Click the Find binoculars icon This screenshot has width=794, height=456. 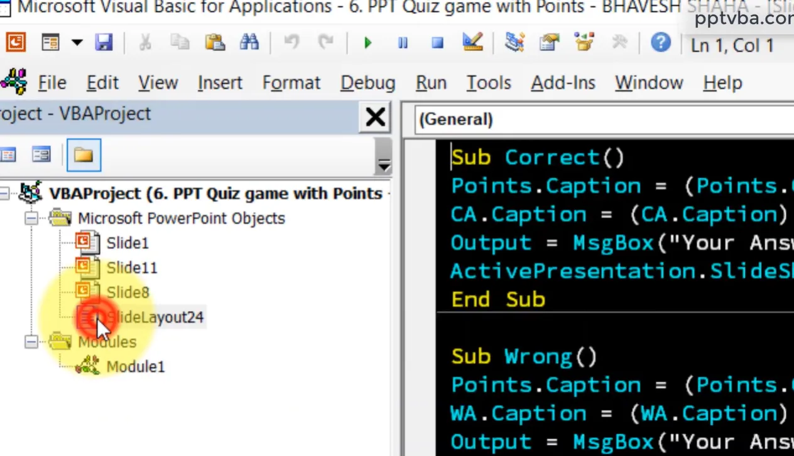249,43
